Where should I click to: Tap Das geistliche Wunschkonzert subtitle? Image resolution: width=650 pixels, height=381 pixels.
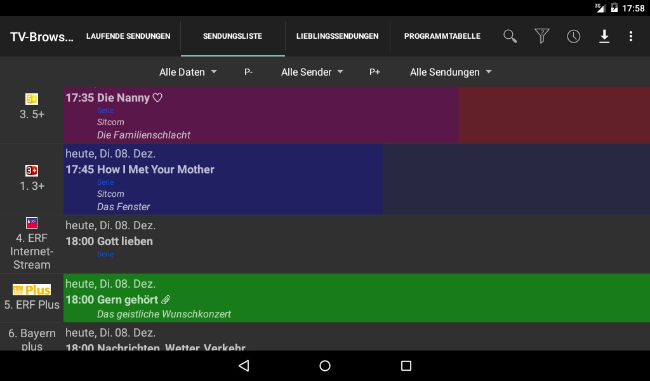[164, 314]
